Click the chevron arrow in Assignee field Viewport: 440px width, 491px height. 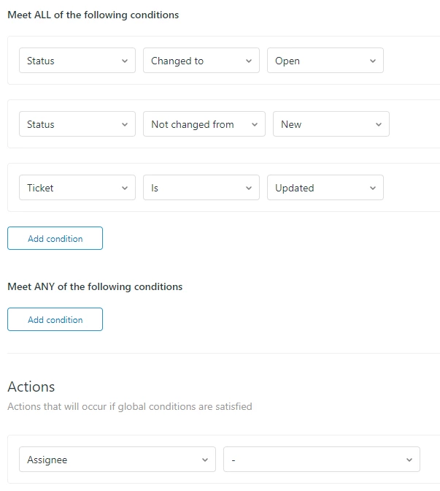click(x=205, y=460)
